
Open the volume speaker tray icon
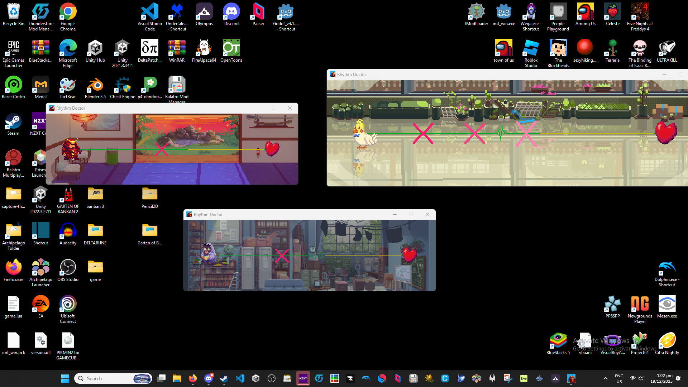click(x=641, y=378)
